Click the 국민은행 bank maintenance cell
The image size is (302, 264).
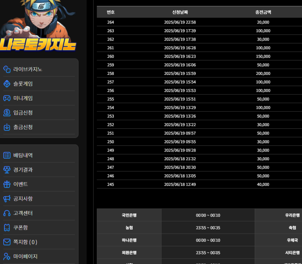(x=129, y=215)
